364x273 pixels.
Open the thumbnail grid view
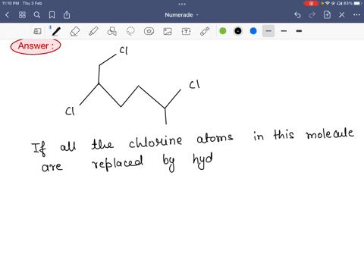pyautogui.click(x=22, y=15)
